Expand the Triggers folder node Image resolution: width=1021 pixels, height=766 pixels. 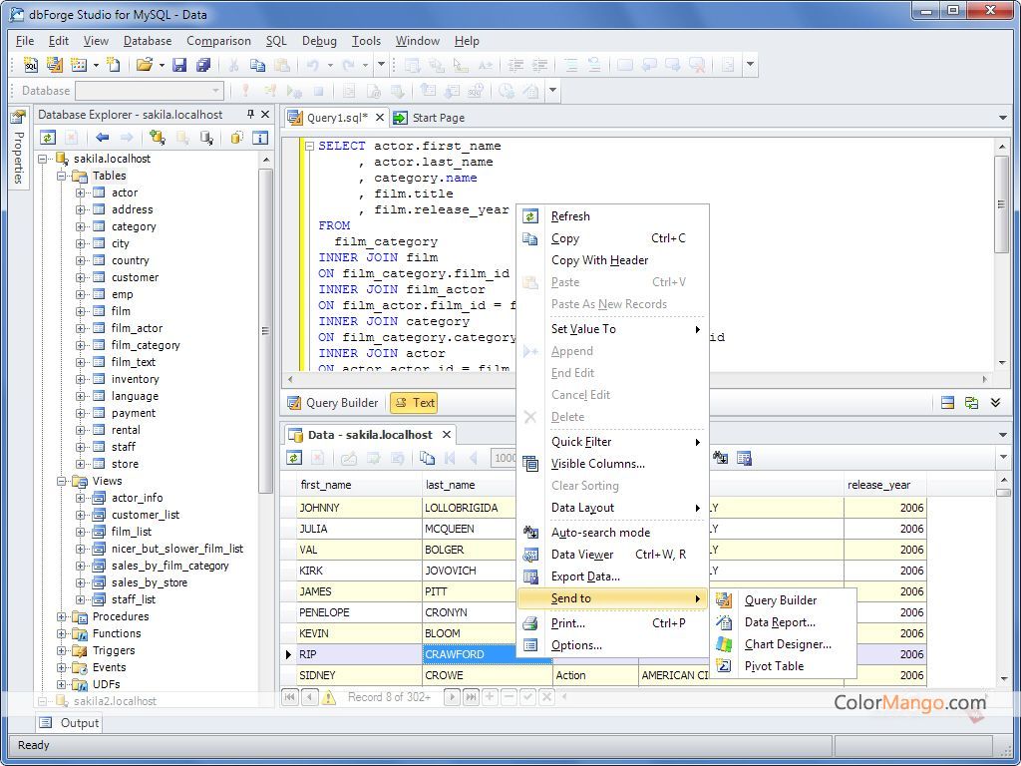(61, 650)
